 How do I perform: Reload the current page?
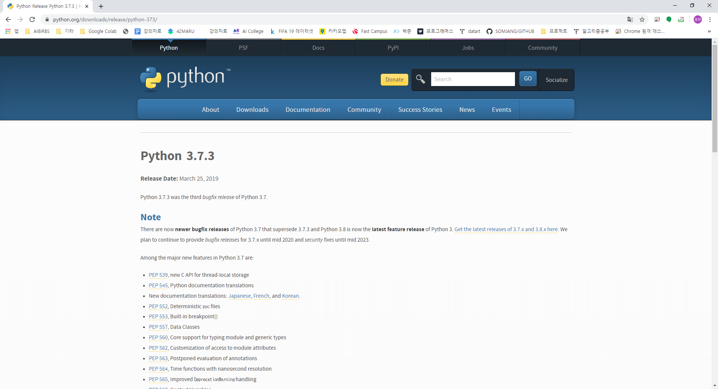point(32,19)
